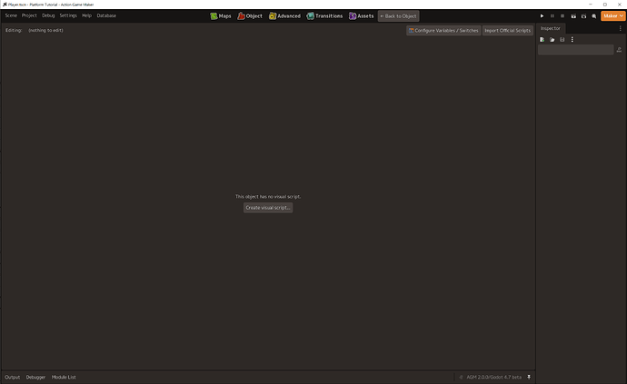Open the Help menu

tap(86, 15)
